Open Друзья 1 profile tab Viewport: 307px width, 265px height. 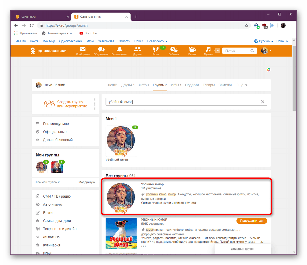[x=128, y=85]
